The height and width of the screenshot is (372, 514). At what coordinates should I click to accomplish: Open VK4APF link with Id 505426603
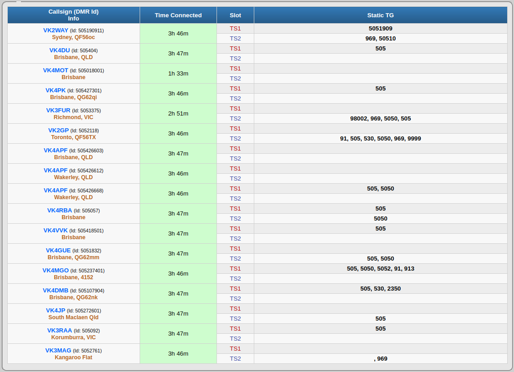click(x=55, y=151)
